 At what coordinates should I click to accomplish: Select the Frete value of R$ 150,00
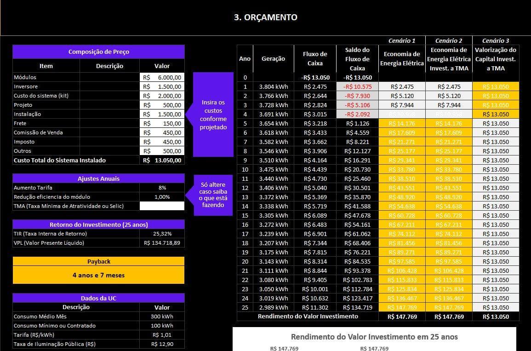pos(162,123)
